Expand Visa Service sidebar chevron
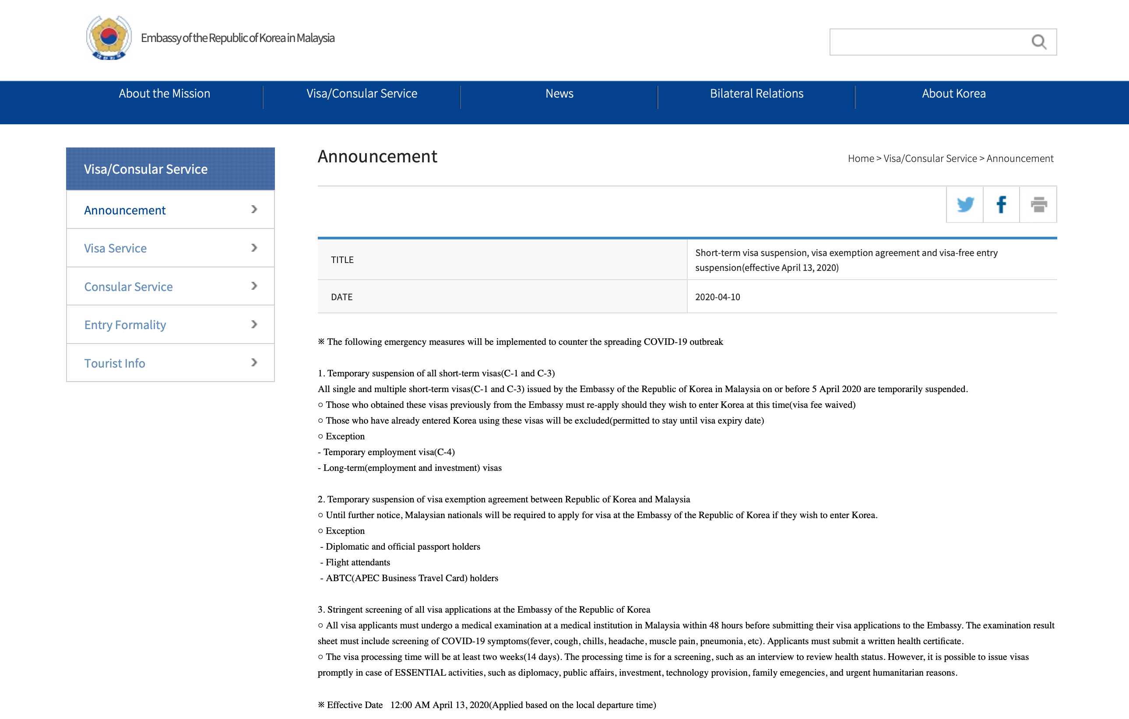 254,248
